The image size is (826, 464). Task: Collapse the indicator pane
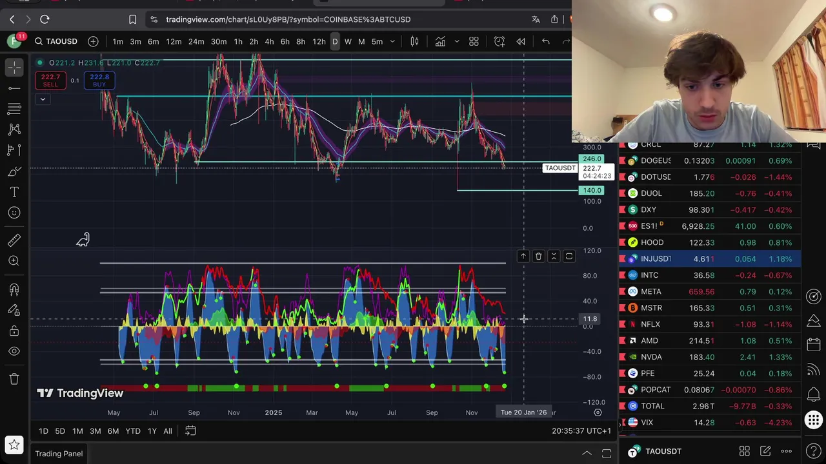pyautogui.click(x=553, y=256)
